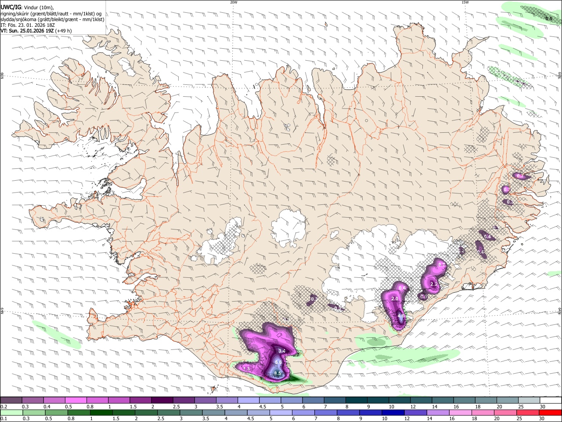The height and width of the screenshot is (422, 562).
Task: Click the 0.5 bright pink swatch in upper snow legend row
Action: click(x=76, y=400)
